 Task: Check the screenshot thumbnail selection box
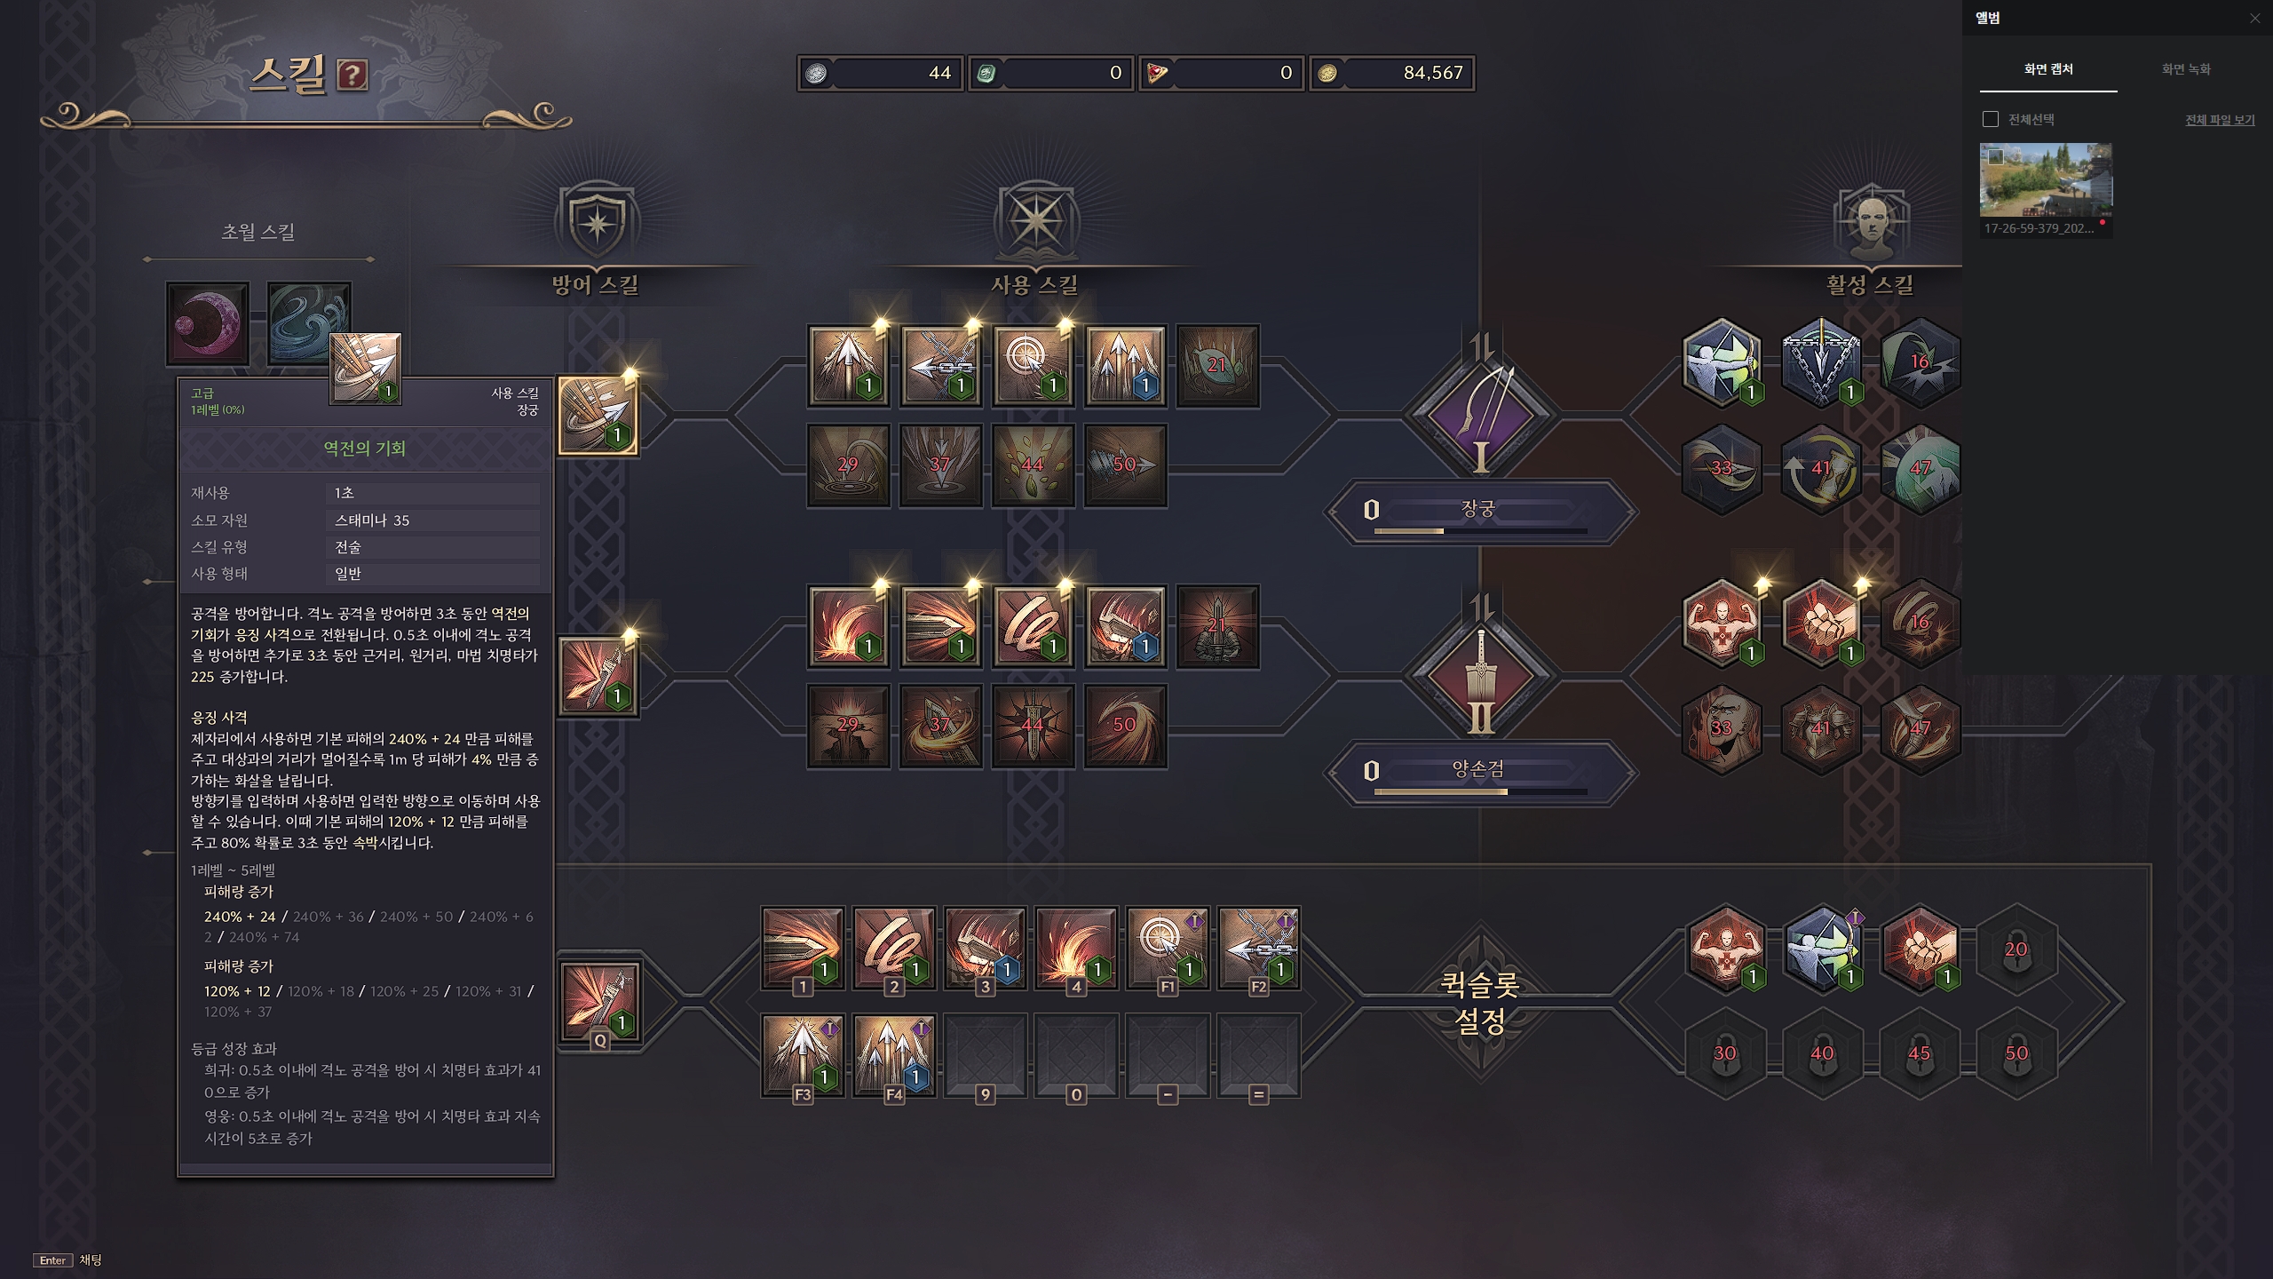point(1996,157)
